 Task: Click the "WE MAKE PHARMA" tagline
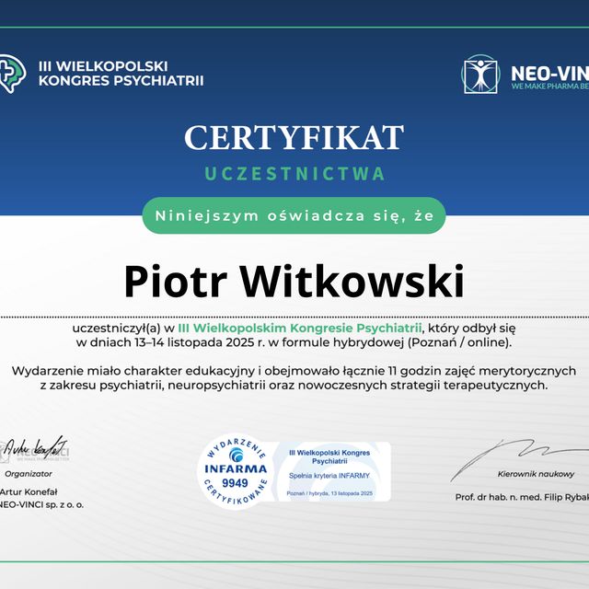click(x=549, y=86)
